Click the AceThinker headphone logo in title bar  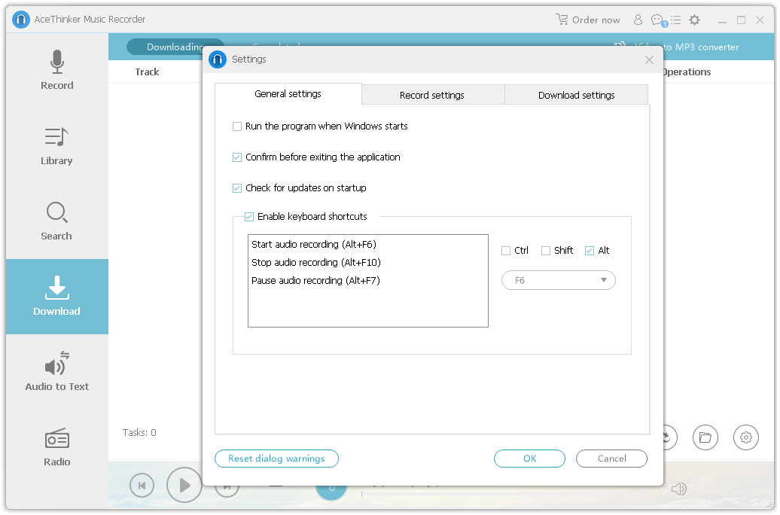(x=21, y=20)
